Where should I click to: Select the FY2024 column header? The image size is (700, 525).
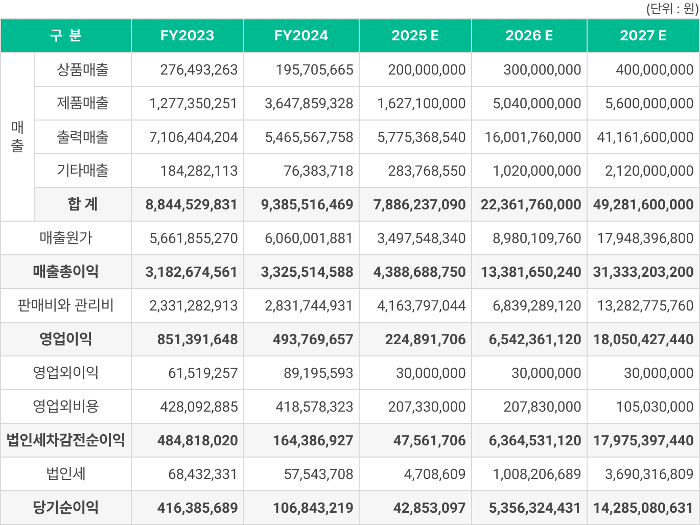click(301, 36)
